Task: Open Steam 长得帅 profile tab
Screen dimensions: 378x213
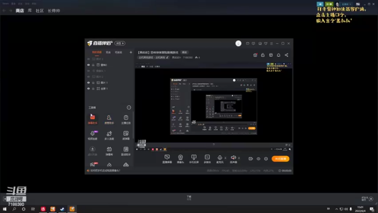Action: 54,10
